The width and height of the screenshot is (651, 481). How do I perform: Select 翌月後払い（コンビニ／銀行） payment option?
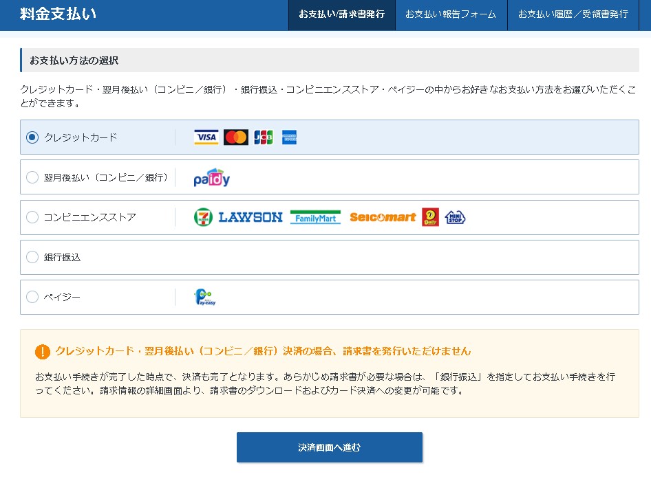pos(32,177)
